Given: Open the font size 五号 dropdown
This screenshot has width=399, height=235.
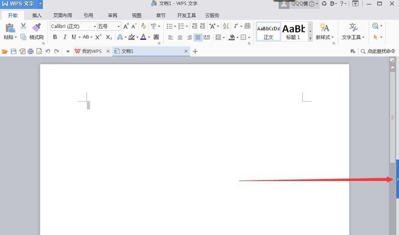Looking at the screenshot, I should pyautogui.click(x=119, y=26).
